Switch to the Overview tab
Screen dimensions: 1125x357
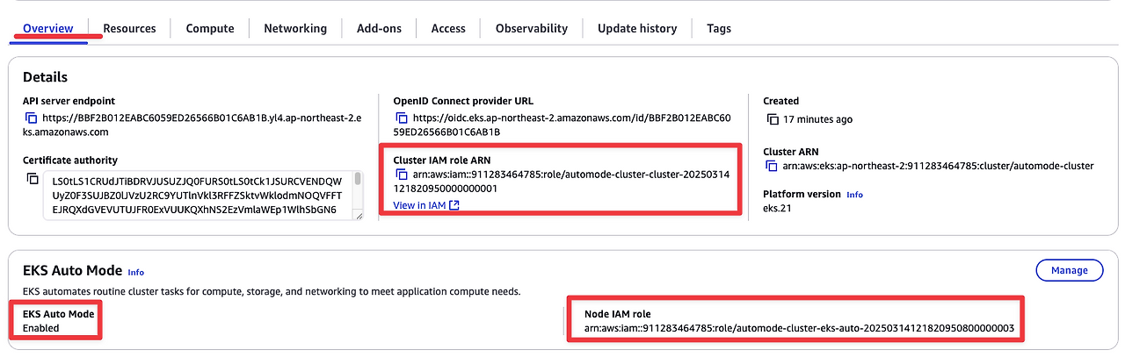click(x=48, y=28)
